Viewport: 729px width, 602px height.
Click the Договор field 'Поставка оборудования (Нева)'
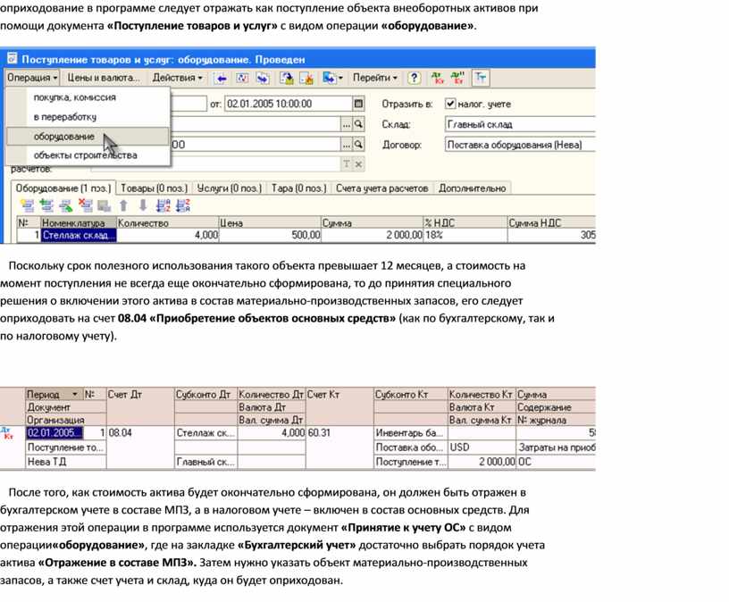click(520, 145)
